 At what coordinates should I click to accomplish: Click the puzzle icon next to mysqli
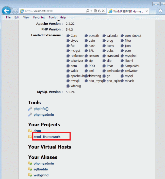[x=68, y=81]
